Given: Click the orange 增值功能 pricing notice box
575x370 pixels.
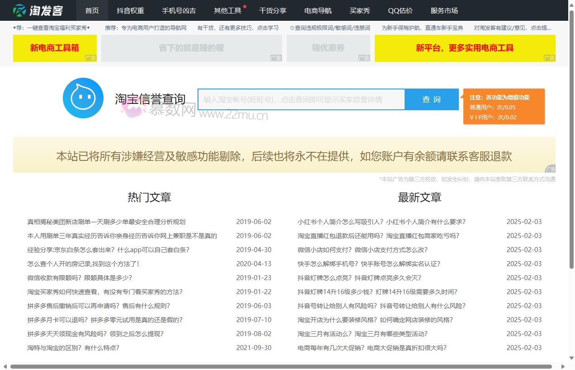Looking at the screenshot, I should tap(504, 107).
